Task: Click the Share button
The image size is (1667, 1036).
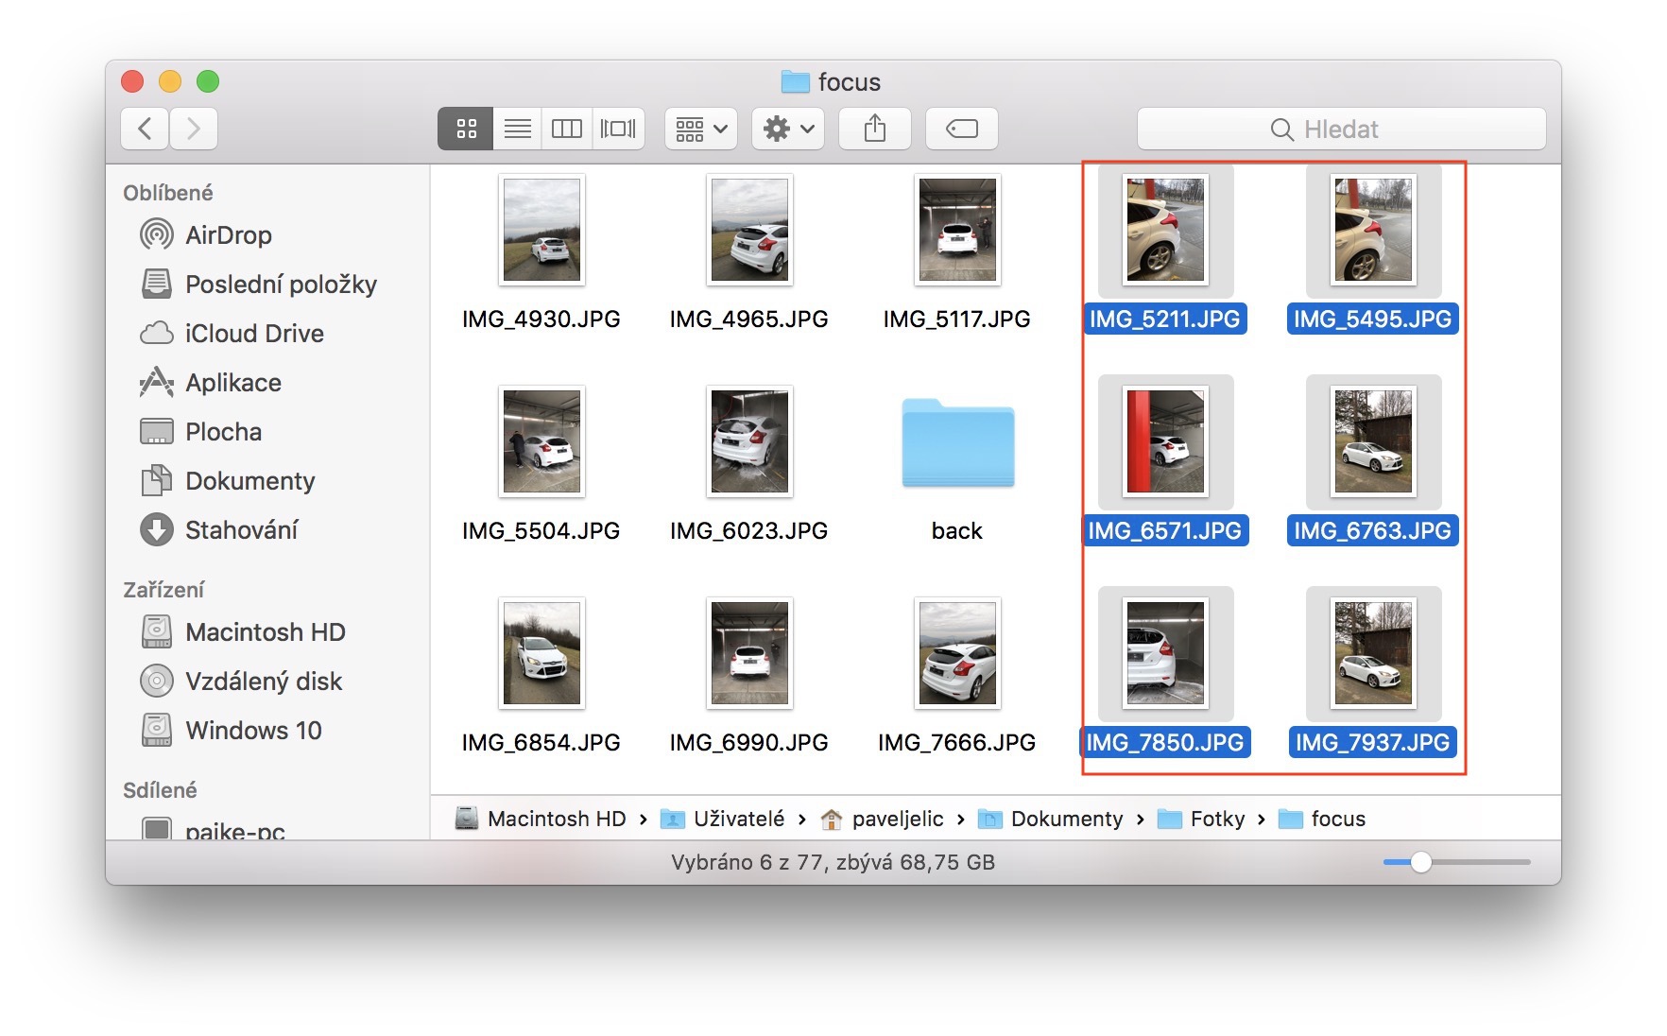Action: coord(875,129)
